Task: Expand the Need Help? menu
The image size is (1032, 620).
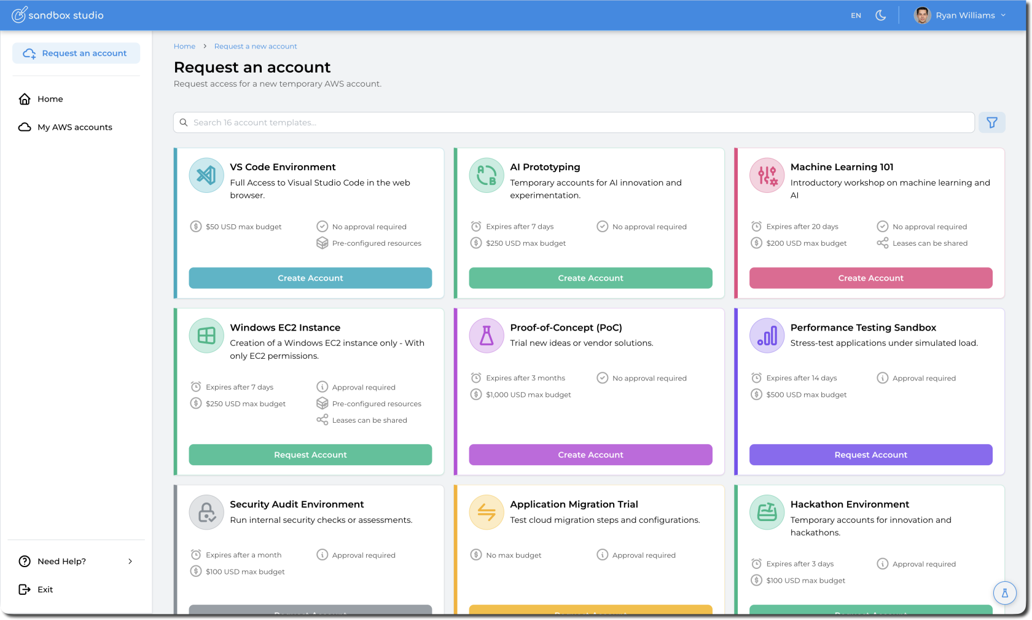Action: (76, 561)
